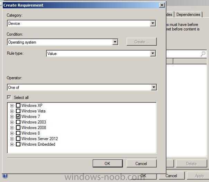Switch to the Dependencies tab behind
Screen dimensions: 209x182
pyautogui.click(x=189, y=15)
